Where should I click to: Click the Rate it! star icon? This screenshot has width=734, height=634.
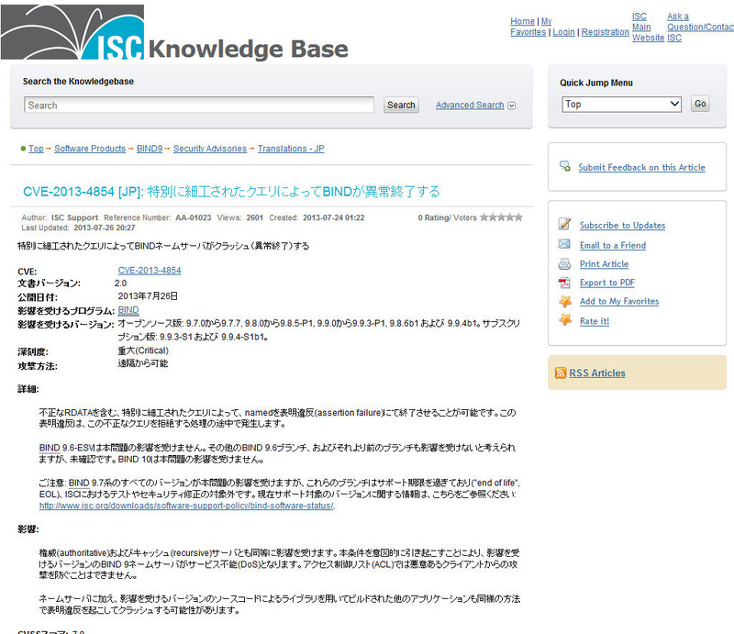(564, 321)
